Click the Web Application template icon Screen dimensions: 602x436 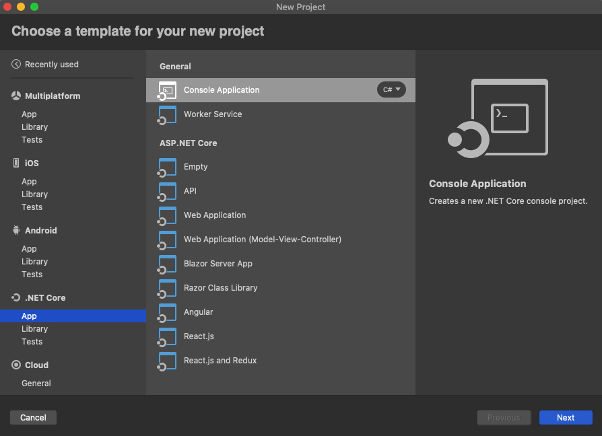pos(167,216)
